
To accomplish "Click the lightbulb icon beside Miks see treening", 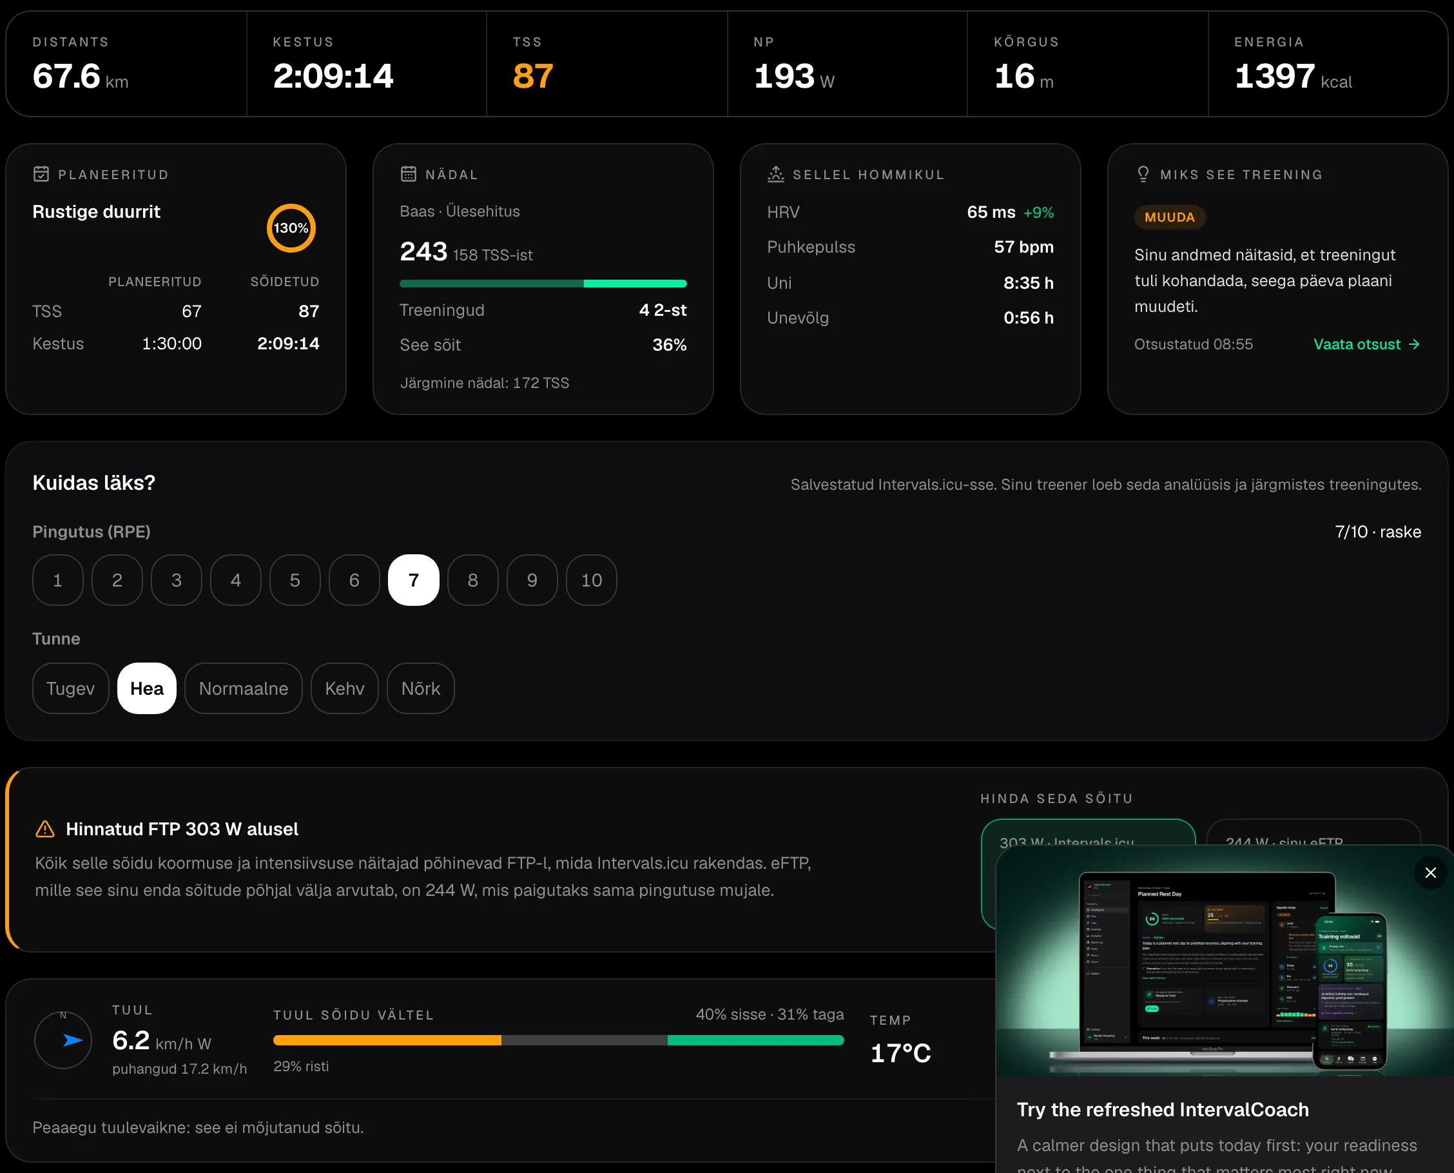I will [1143, 174].
